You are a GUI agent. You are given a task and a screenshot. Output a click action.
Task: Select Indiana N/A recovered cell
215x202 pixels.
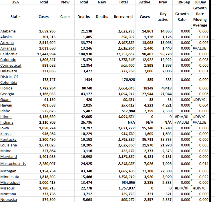(x=130, y=123)
